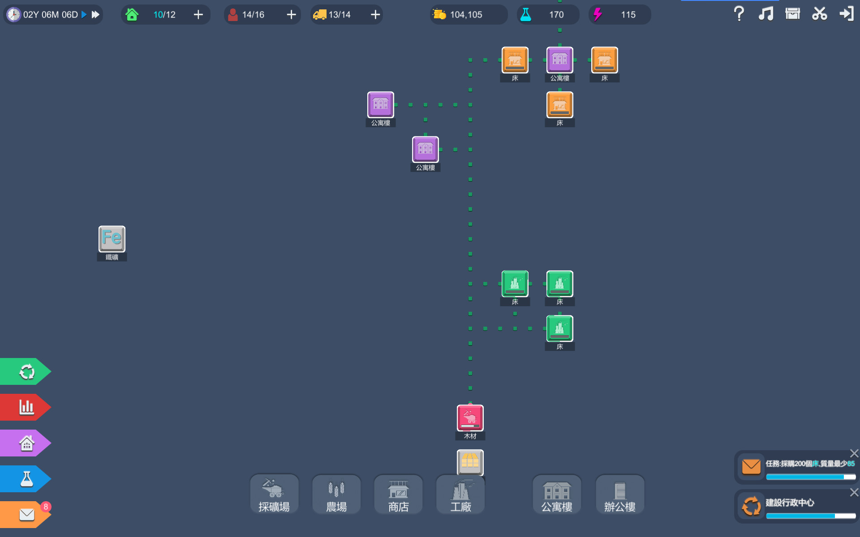Open the help question mark menu
Screen dimensions: 860x537
point(738,14)
